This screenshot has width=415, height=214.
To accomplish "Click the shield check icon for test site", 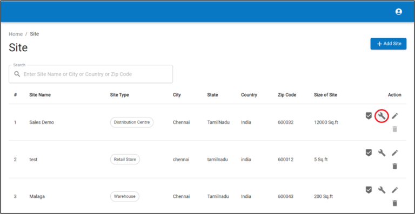I will [x=369, y=153].
